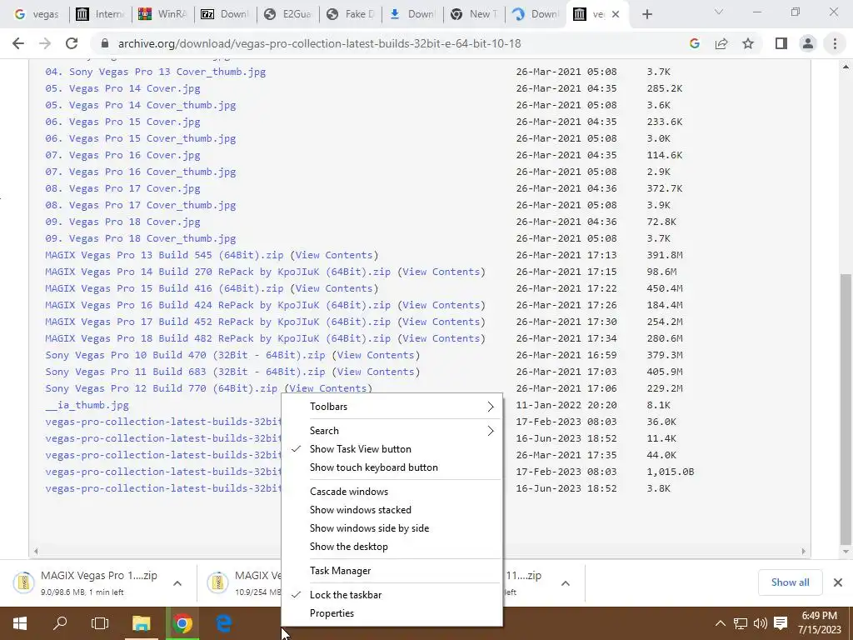The image size is (853, 640).
Task: Toggle Lock the taskbar option
Action: pyautogui.click(x=392, y=595)
